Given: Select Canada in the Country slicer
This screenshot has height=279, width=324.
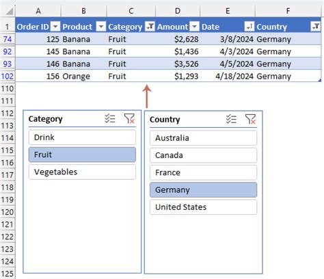Looking at the screenshot, I should pos(203,155).
